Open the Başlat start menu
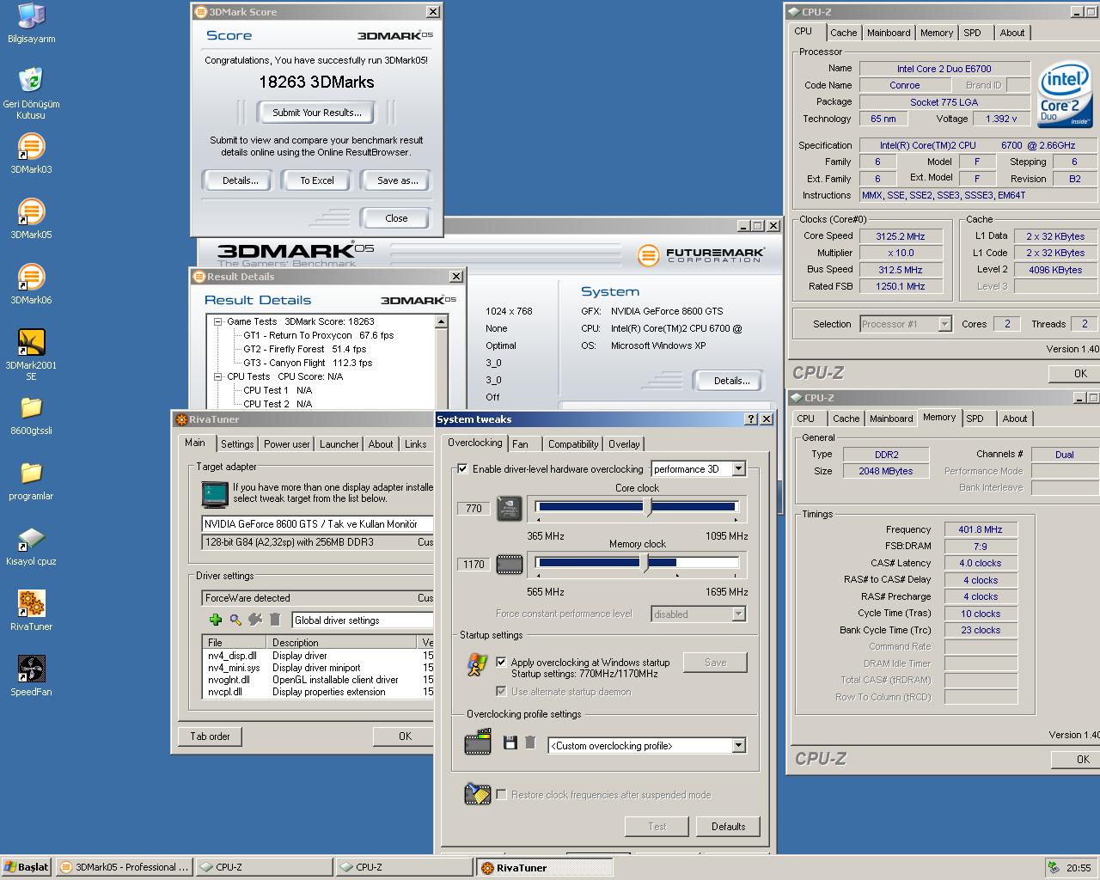The image size is (1100, 880). (27, 867)
